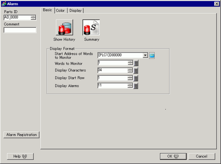Click Display Characters spinner arrows
The height and width of the screenshot is (164, 221).
pos(130,70)
